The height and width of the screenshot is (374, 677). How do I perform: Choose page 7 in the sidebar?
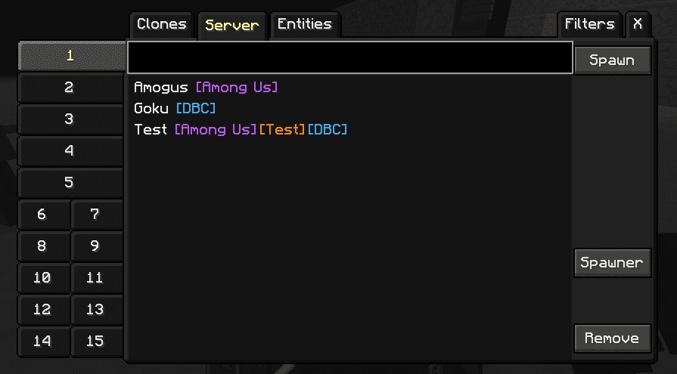[97, 214]
